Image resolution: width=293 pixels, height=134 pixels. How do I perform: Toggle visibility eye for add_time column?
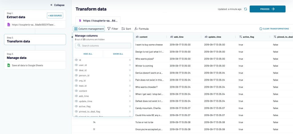pyautogui.click(x=76, y=96)
